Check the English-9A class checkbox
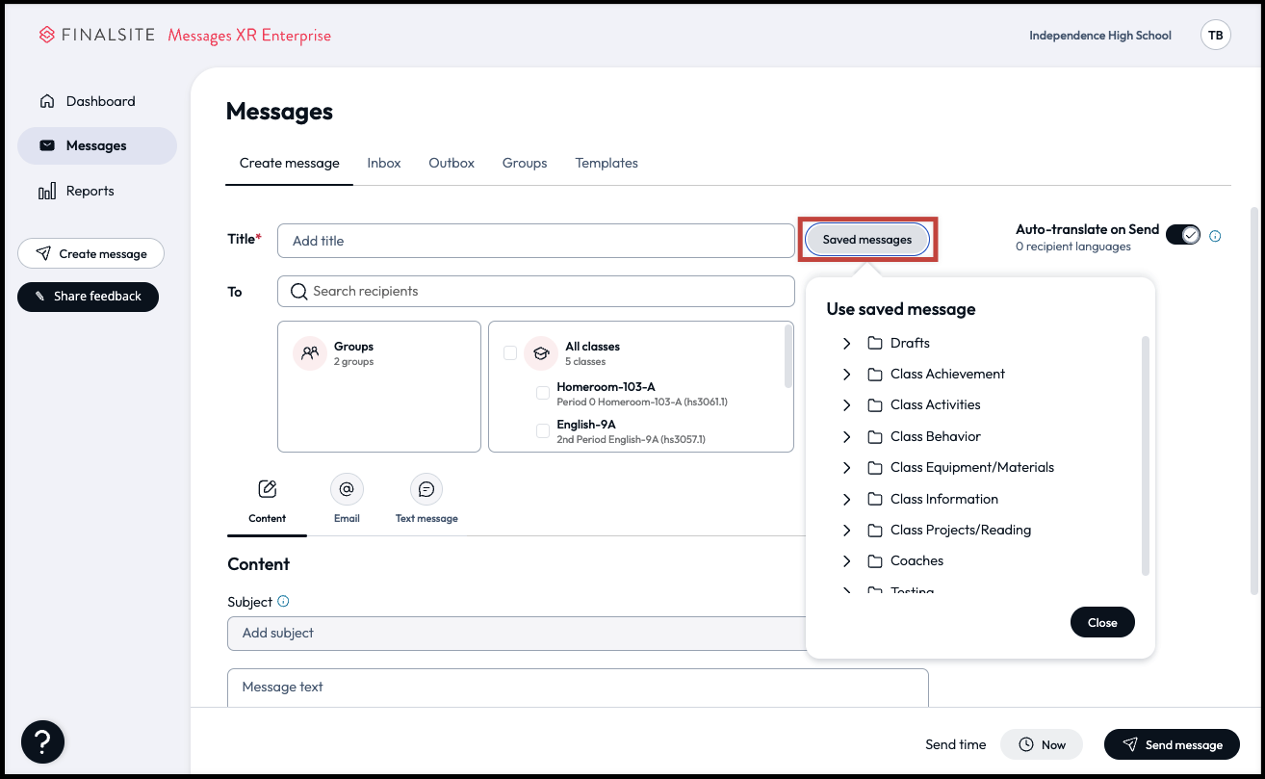1265x779 pixels. (543, 430)
